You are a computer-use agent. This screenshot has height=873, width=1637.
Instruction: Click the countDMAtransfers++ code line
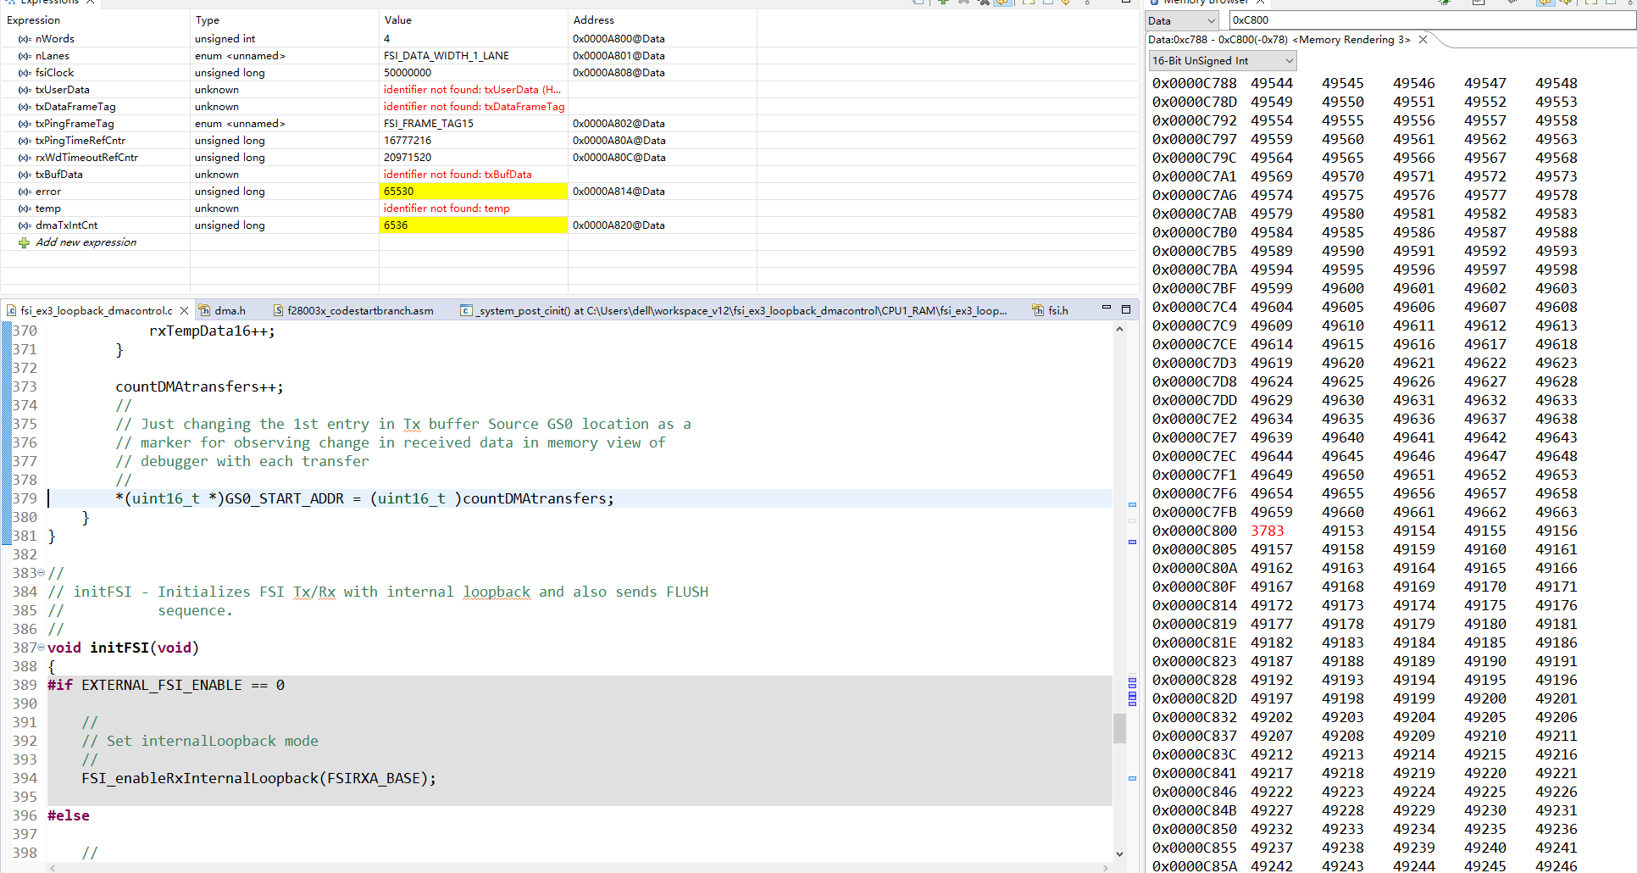tap(200, 386)
